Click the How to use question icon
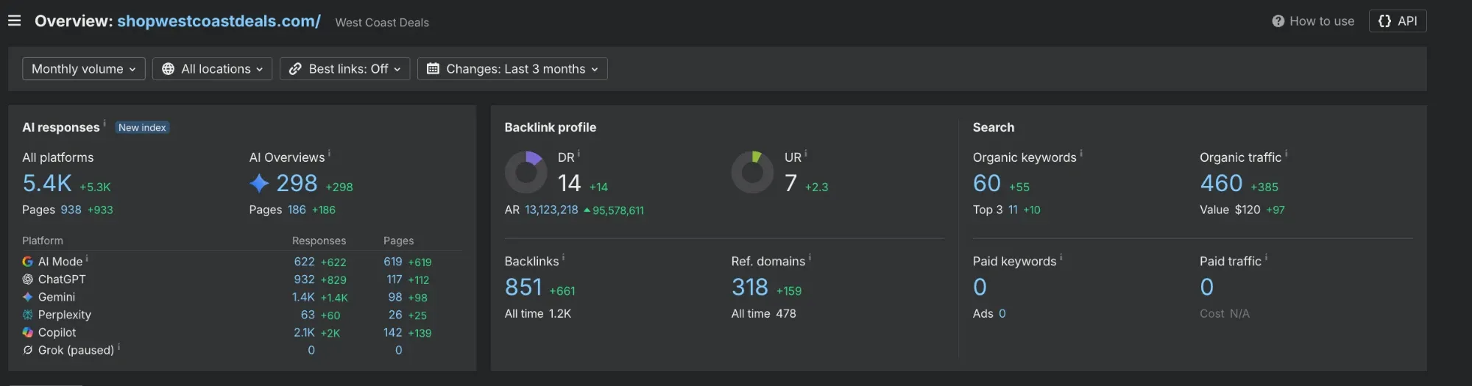The height and width of the screenshot is (386, 1472). (1278, 21)
